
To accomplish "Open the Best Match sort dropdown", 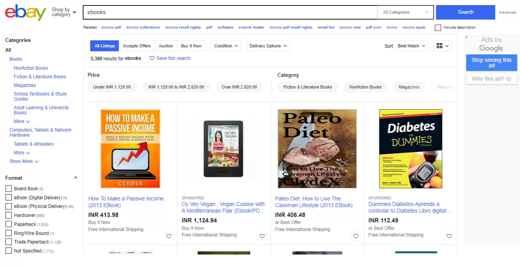I will click(411, 46).
